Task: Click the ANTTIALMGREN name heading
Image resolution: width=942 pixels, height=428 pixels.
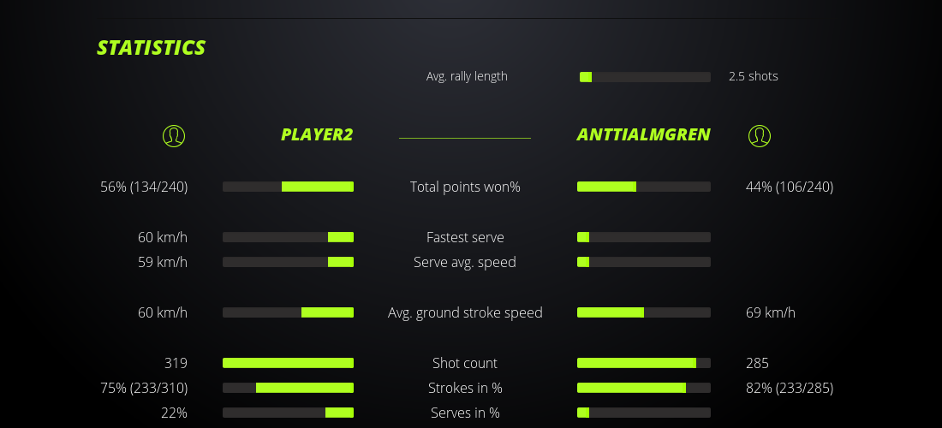Action: coord(643,134)
